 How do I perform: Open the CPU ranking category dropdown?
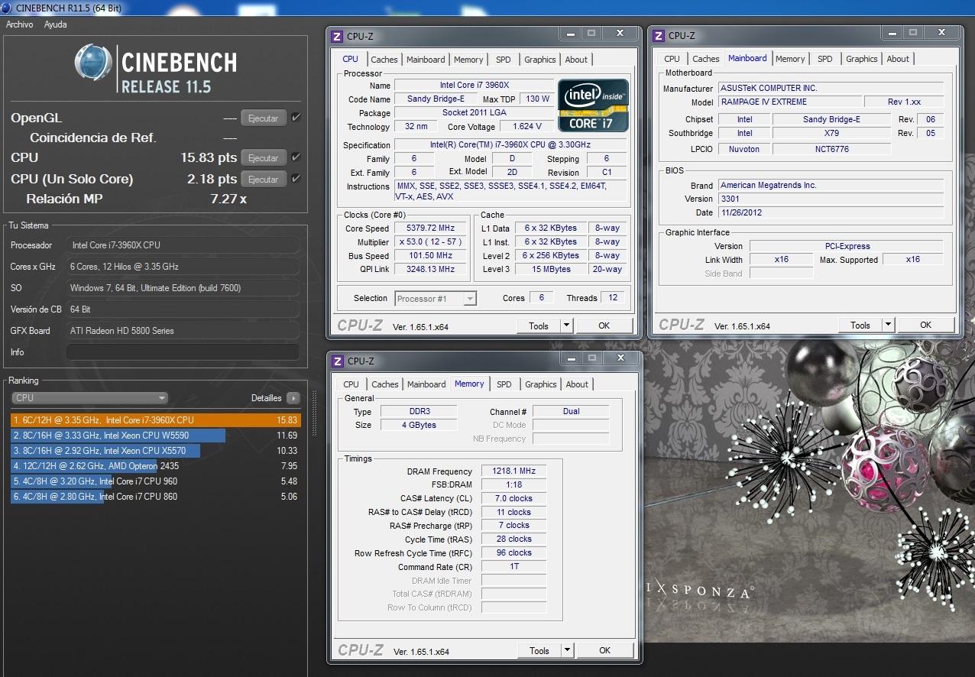[89, 397]
